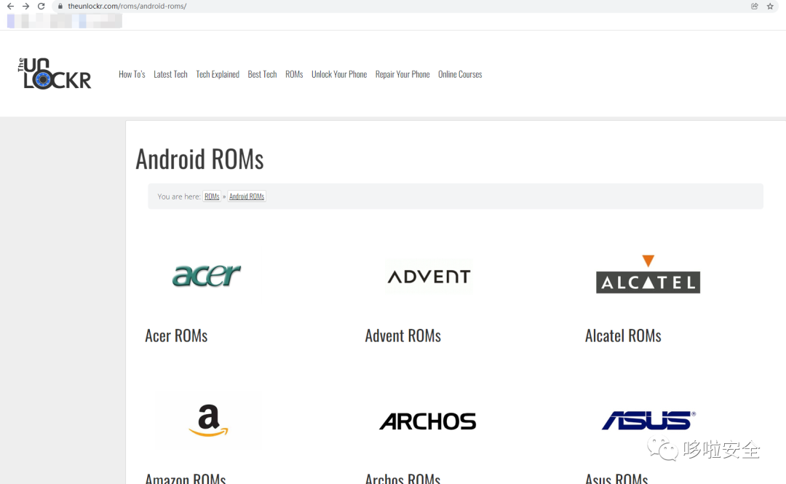The width and height of the screenshot is (786, 484).
Task: Open the Alcatel ROMs link
Action: click(x=623, y=336)
